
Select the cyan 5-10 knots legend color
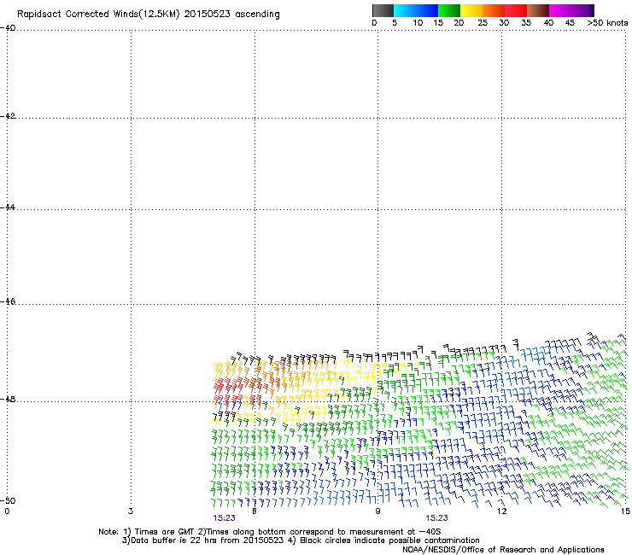(405, 10)
